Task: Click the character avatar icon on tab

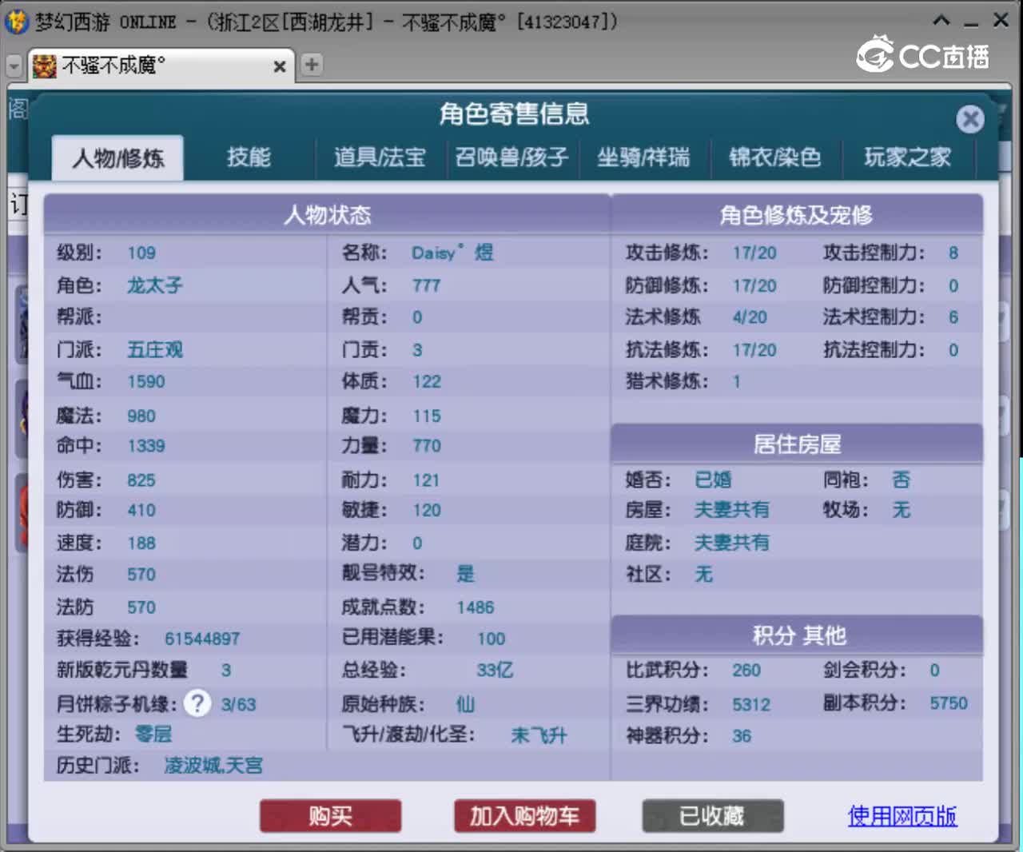Action: click(45, 66)
